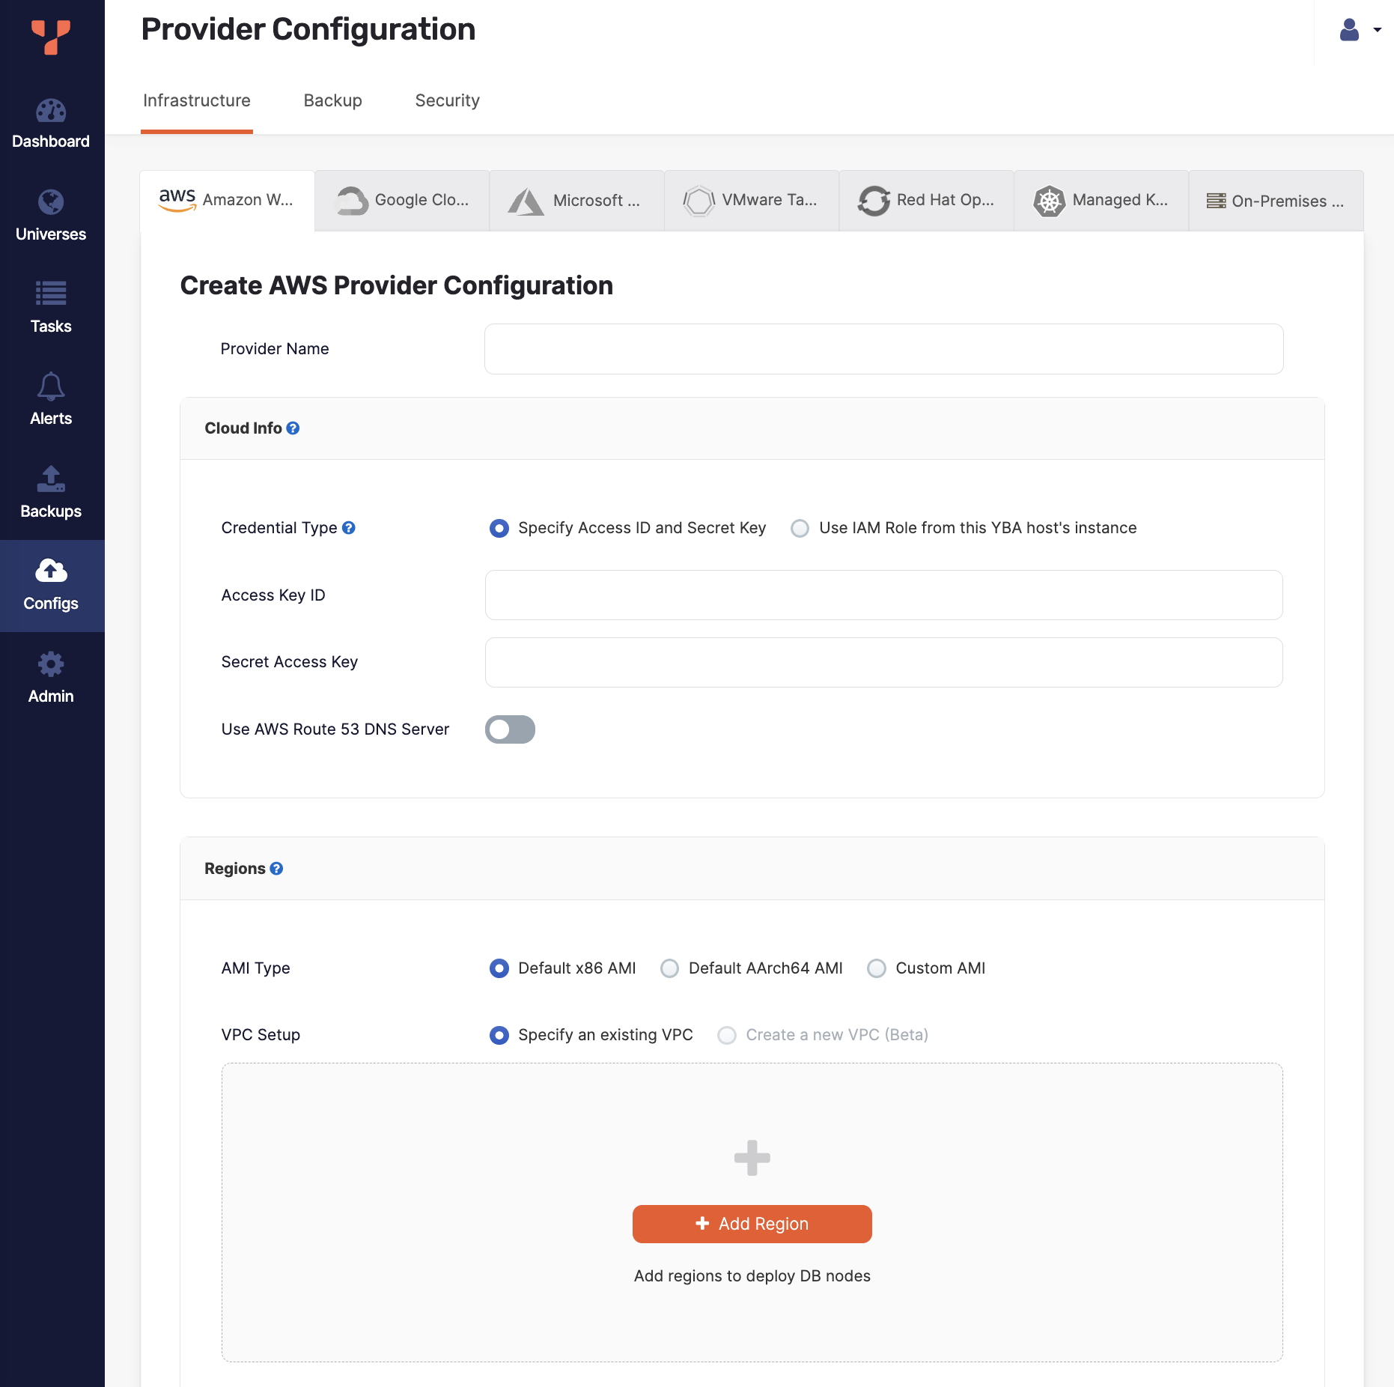The image size is (1394, 1387).
Task: Click the 'Credential Type' label
Action: tap(279, 528)
